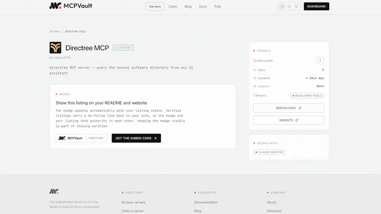Click the MCPVault VERIFIED badge preview
Viewport: 381px width, 214px height.
[x=81, y=138]
